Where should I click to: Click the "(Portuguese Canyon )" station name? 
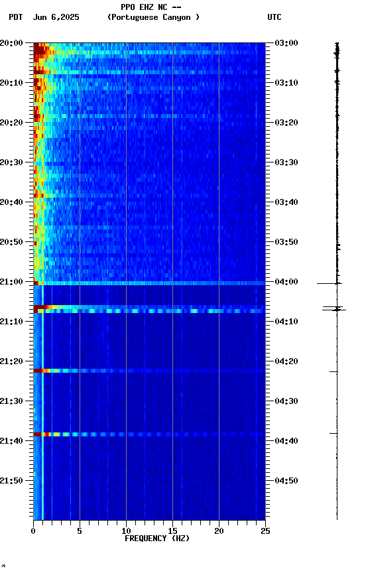coord(153,17)
